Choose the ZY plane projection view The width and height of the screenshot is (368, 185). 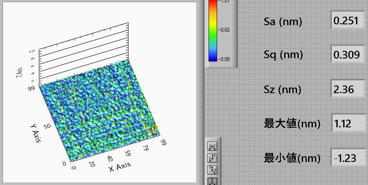[x=212, y=170]
